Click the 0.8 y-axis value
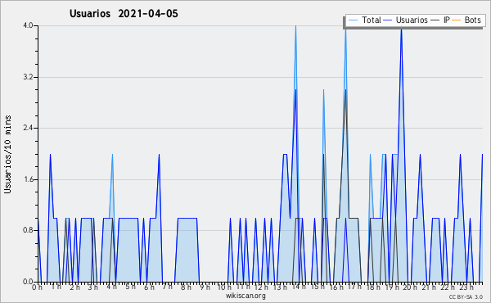The height and width of the screenshot is (303, 491). pyautogui.click(x=28, y=230)
